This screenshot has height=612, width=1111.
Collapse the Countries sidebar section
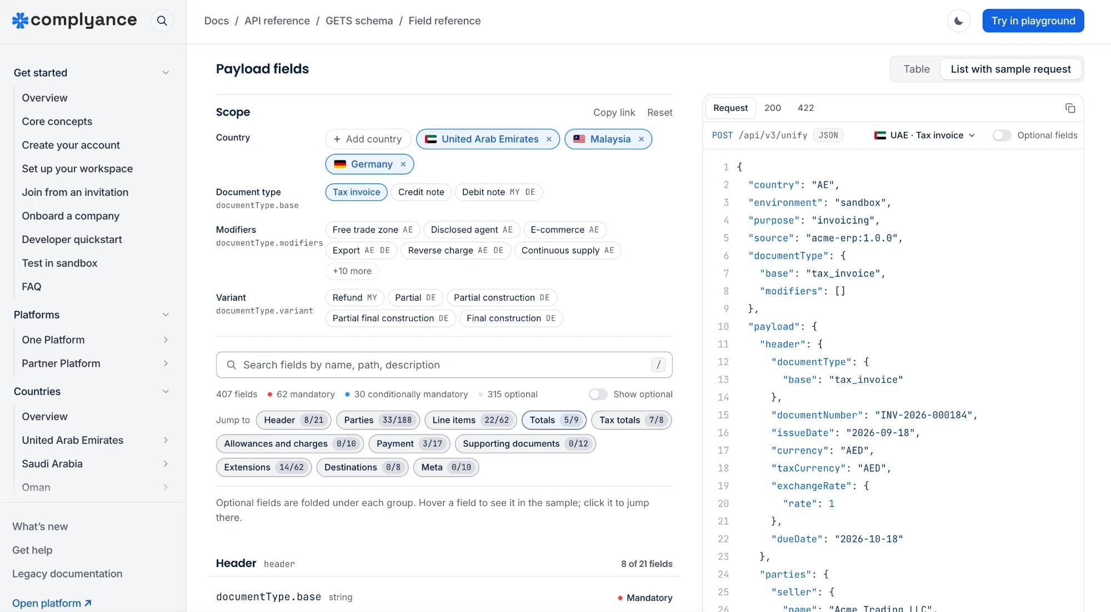pyautogui.click(x=165, y=391)
